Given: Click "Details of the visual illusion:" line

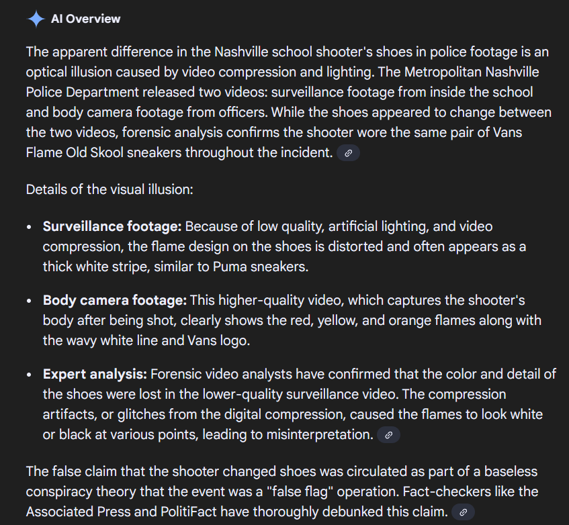Looking at the screenshot, I should [110, 189].
